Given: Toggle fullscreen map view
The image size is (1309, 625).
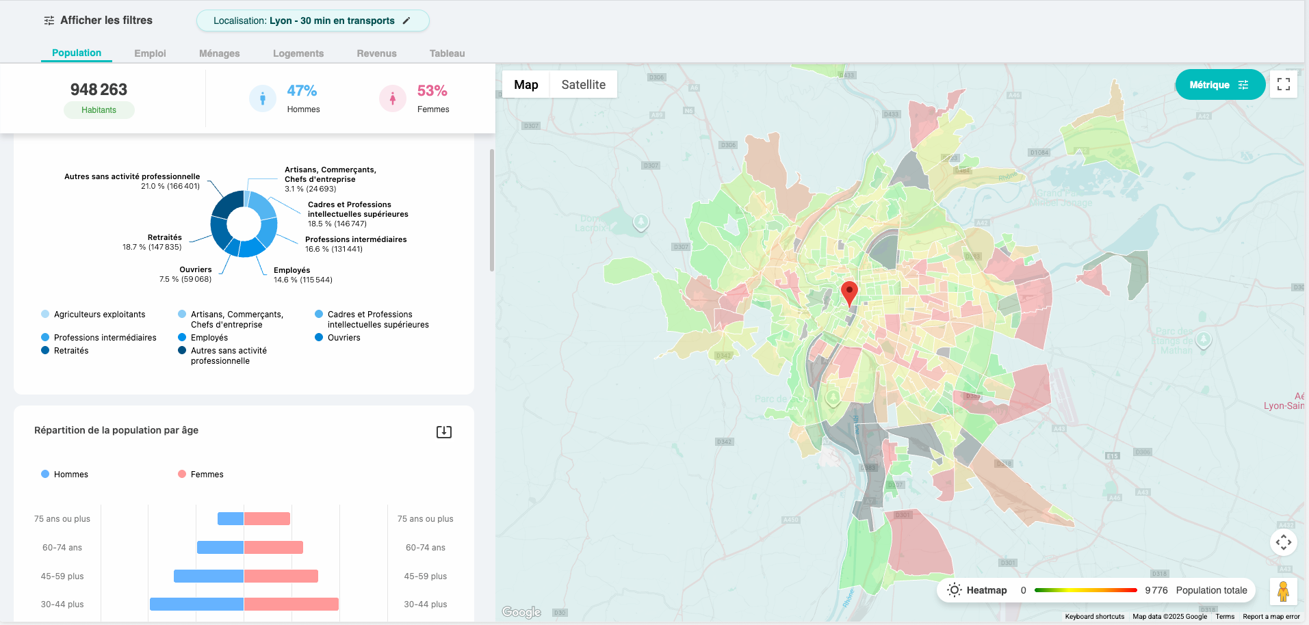Looking at the screenshot, I should 1283,84.
